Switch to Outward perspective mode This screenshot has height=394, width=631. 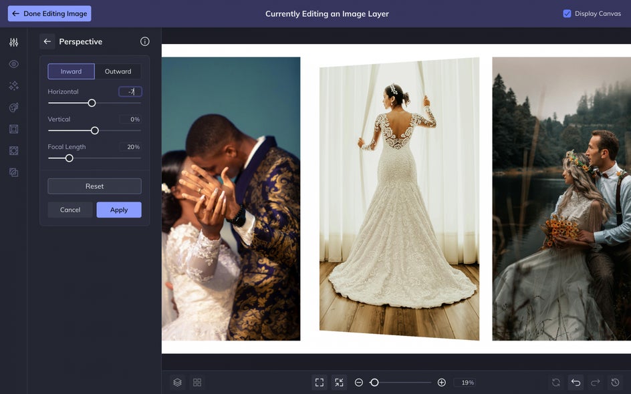pyautogui.click(x=118, y=71)
